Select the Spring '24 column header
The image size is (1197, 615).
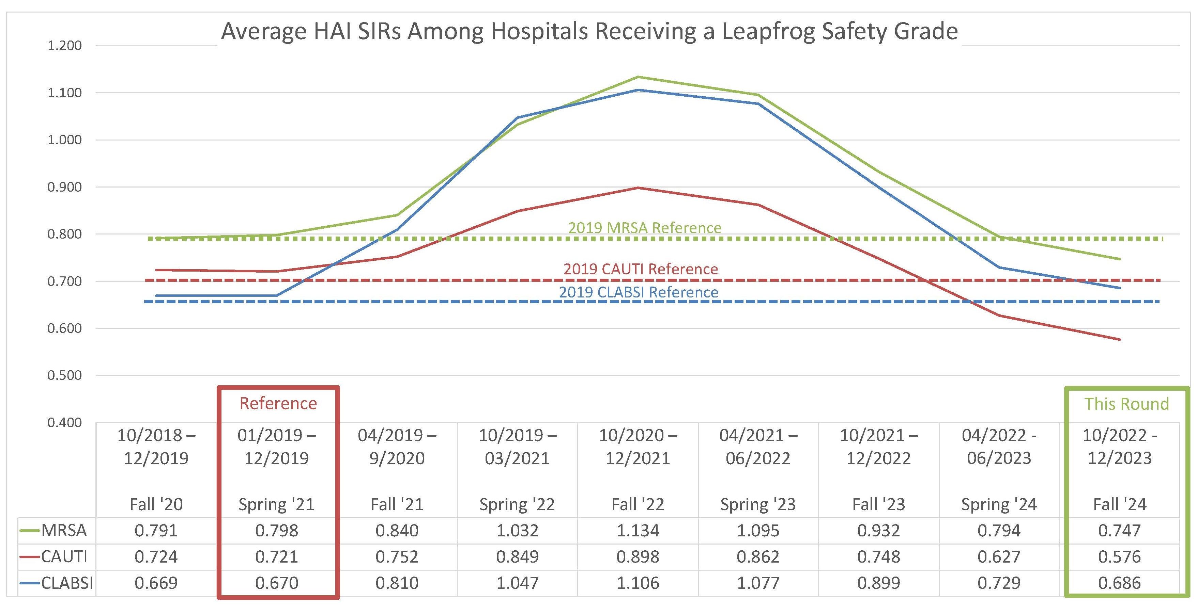pos(999,504)
